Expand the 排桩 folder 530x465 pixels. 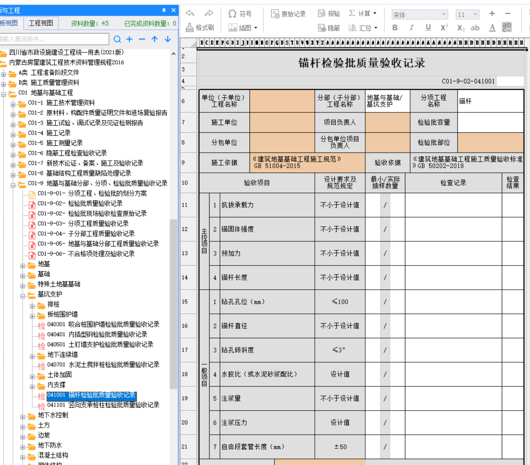pyautogui.click(x=32, y=306)
